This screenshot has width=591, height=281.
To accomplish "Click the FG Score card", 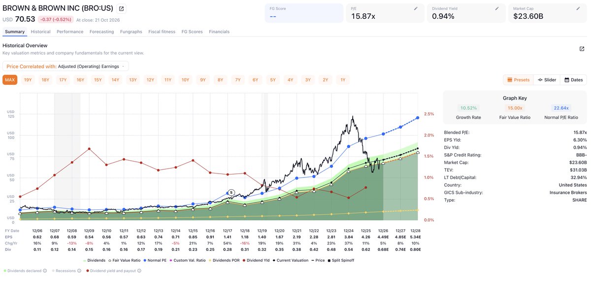I will click(x=304, y=13).
